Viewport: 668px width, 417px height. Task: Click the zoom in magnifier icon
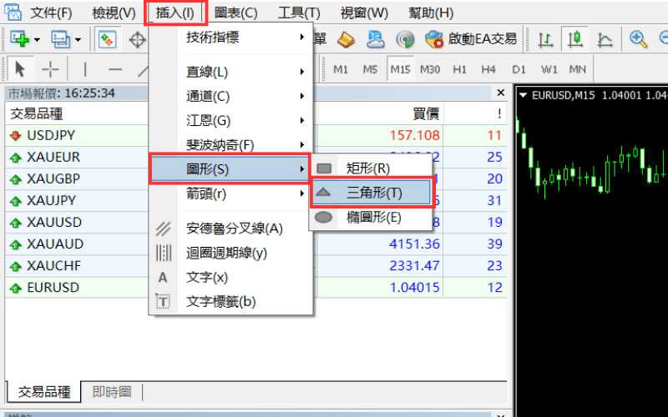[x=638, y=39]
